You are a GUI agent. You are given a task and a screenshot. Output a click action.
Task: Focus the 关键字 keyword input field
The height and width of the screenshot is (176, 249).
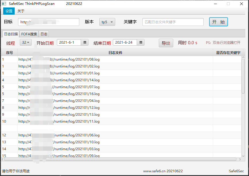173,22
